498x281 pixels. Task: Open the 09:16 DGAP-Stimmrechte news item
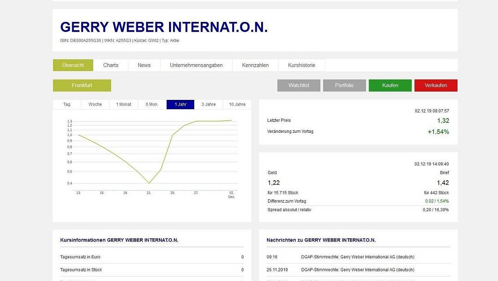pos(357,257)
